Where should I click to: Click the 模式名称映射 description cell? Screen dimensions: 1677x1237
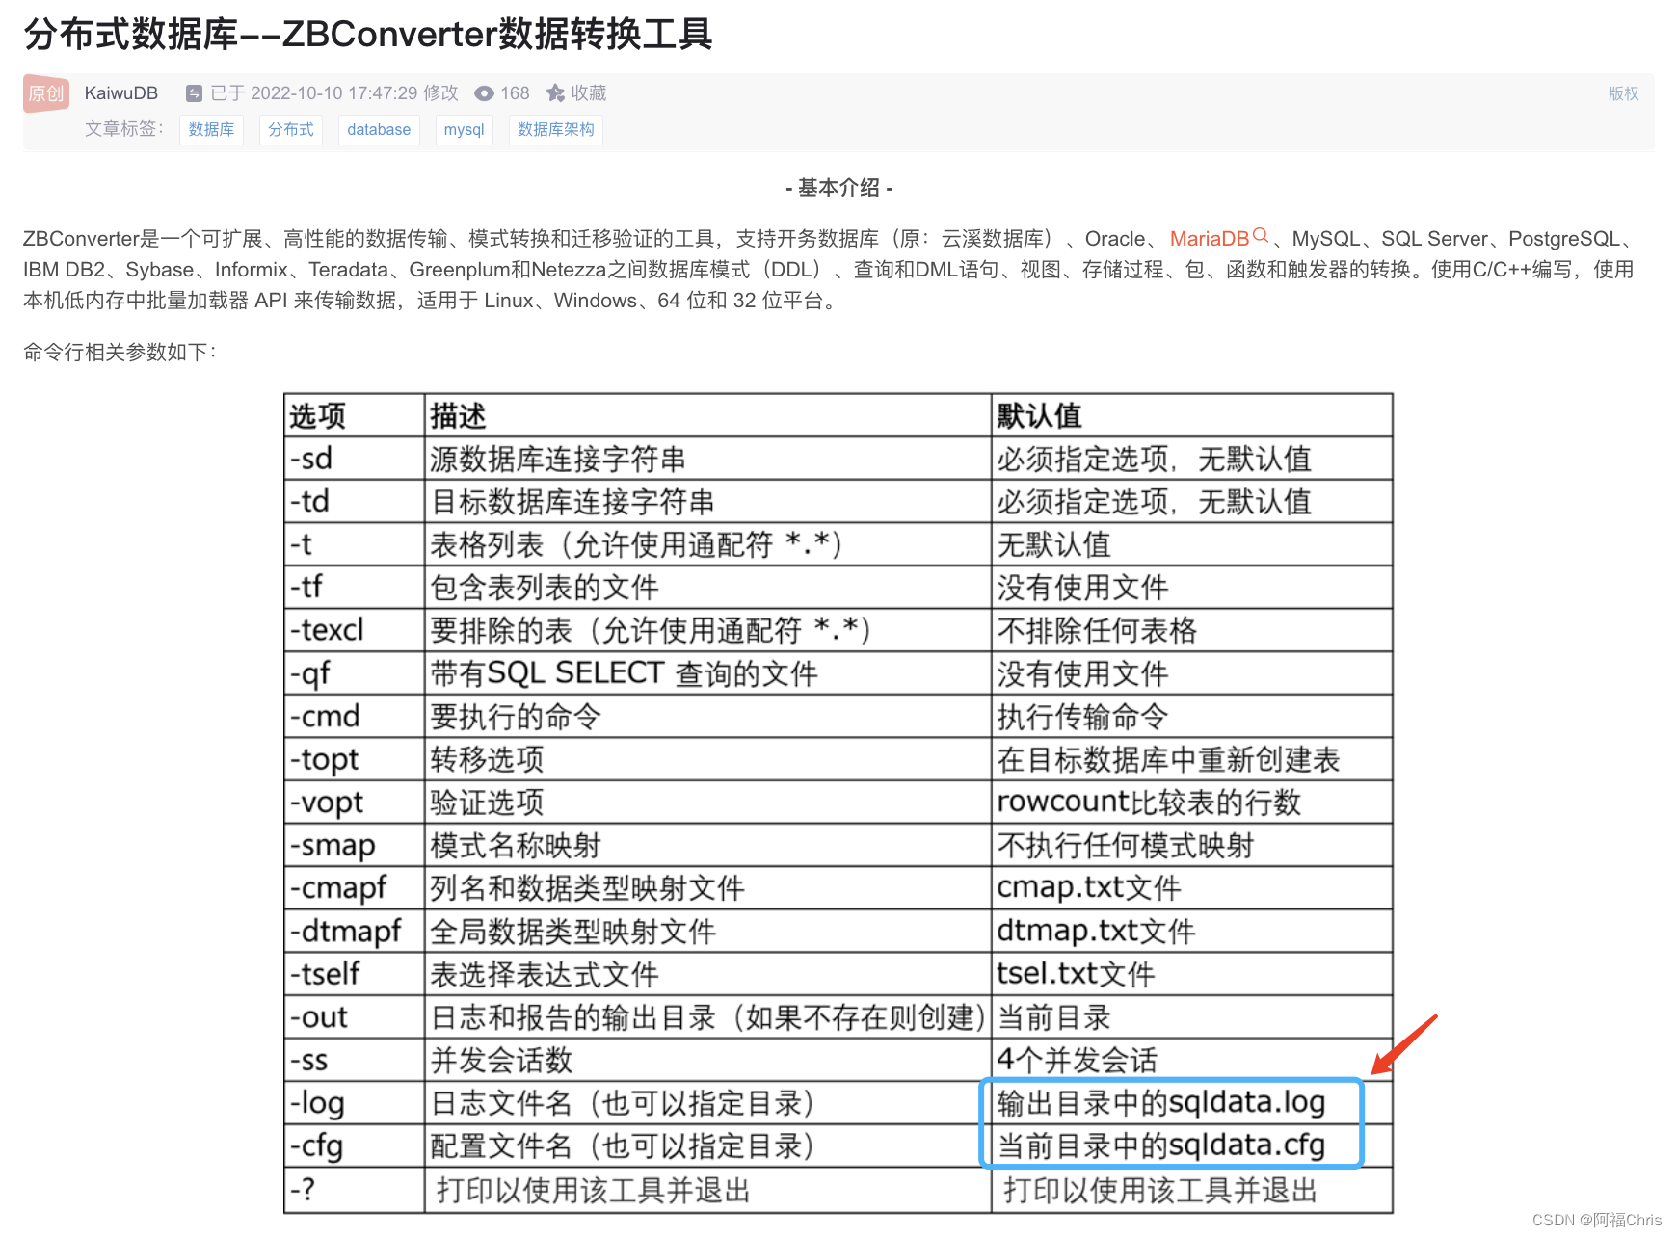708,845
